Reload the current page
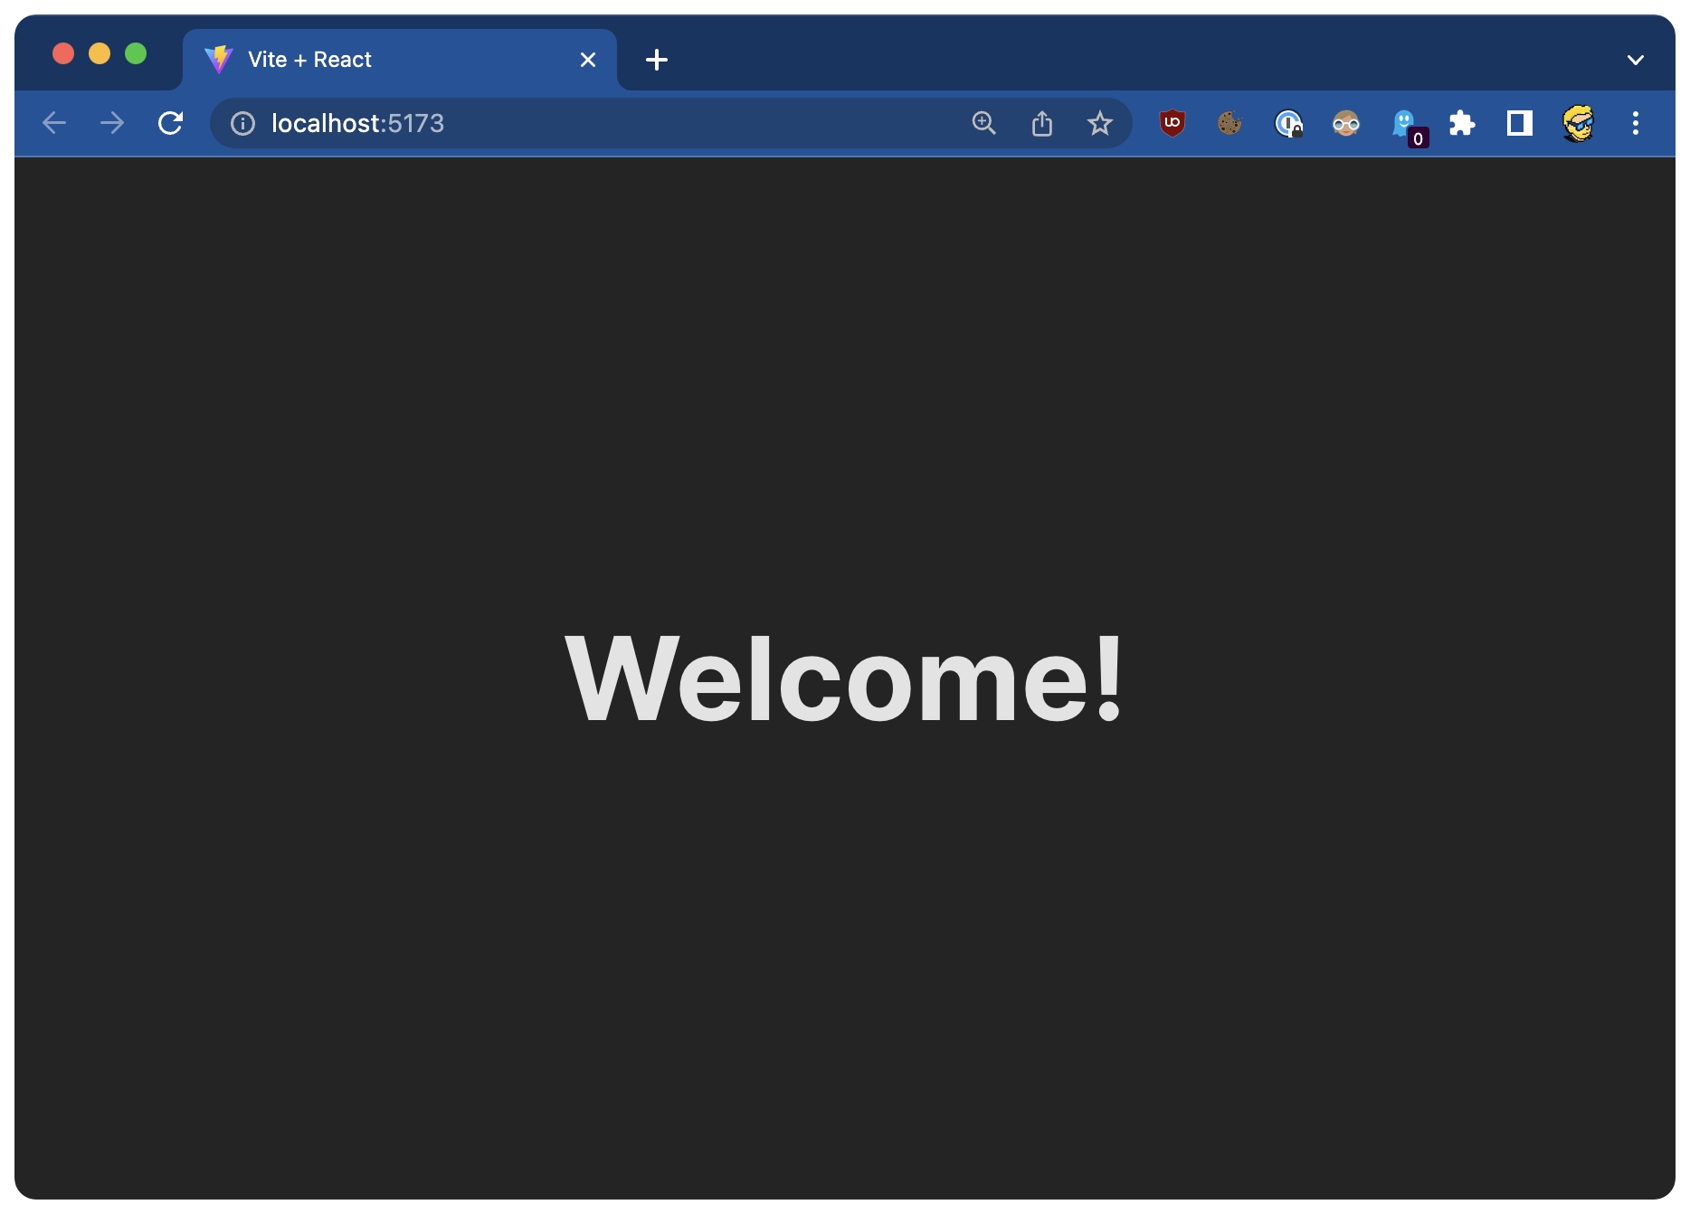This screenshot has height=1214, width=1690. (170, 123)
